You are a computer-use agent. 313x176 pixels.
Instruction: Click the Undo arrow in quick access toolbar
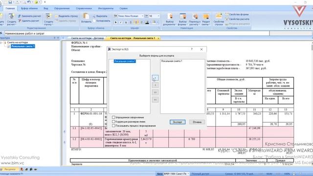coord(29,2)
